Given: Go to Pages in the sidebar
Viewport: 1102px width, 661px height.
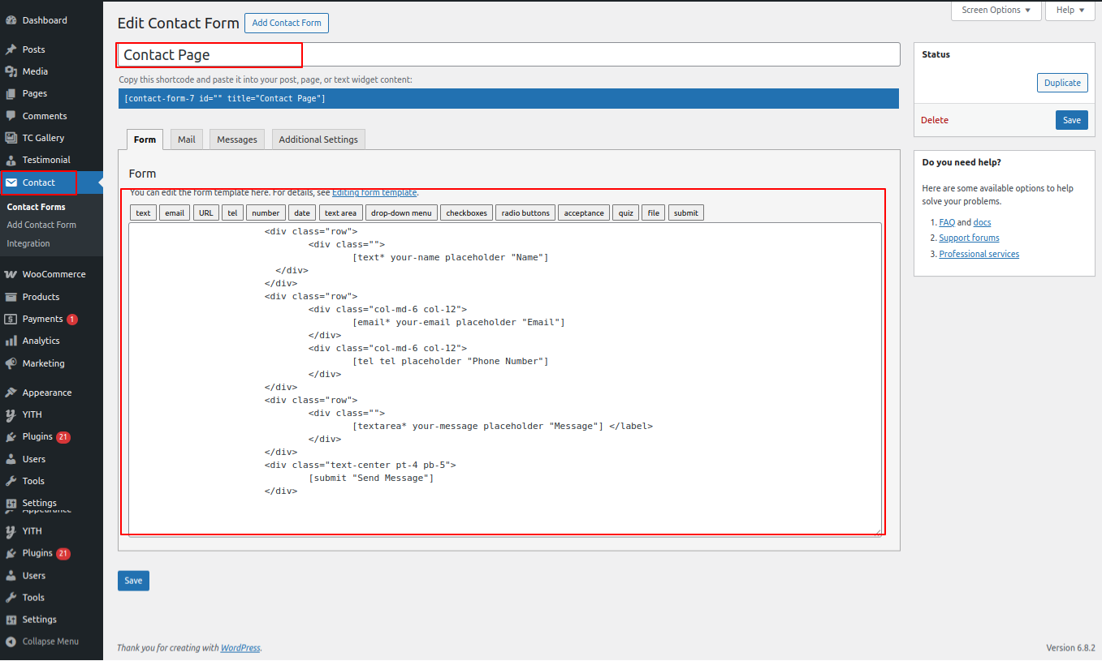Looking at the screenshot, I should coord(34,93).
